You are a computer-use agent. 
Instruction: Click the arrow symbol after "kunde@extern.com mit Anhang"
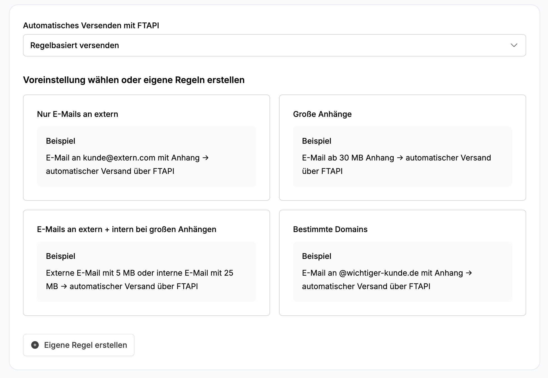[205, 158]
